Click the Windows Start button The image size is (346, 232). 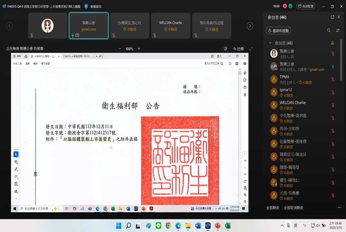pyautogui.click(x=119, y=226)
